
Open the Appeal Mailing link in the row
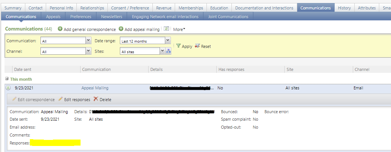pos(95,88)
